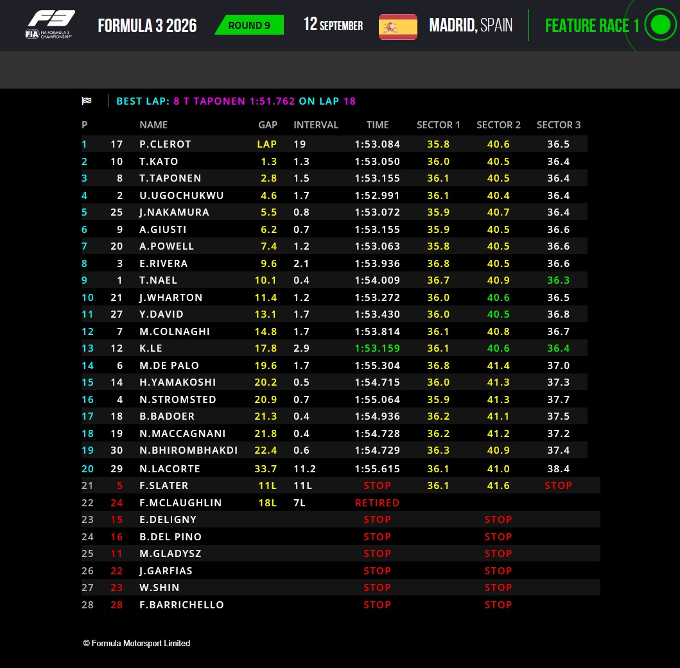Viewport: 680px width, 668px height.
Task: Click the LAP gap value for P.Clerot
Action: click(x=266, y=144)
